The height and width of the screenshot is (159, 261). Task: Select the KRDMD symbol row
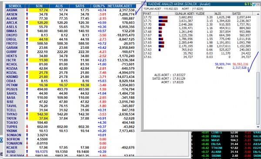pyautogui.click(x=70, y=77)
